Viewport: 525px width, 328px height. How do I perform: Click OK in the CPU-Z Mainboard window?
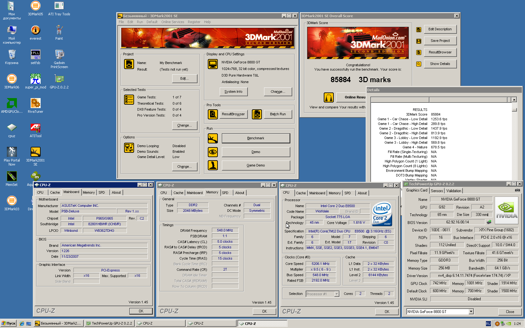coord(141,311)
